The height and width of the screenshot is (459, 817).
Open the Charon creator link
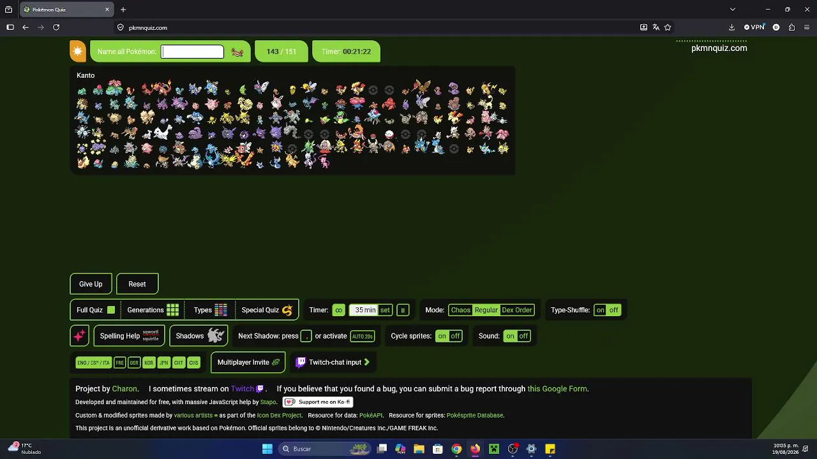(x=124, y=389)
